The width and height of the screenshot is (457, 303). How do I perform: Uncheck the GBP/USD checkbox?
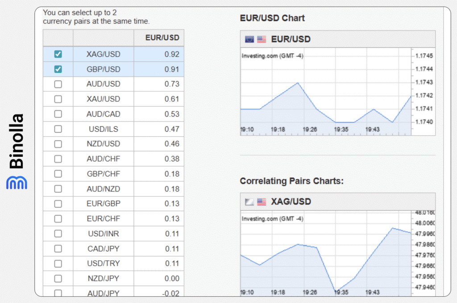[x=58, y=69]
